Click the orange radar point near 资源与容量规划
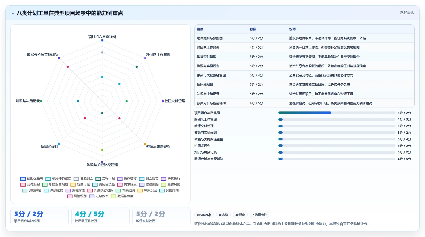The width and height of the screenshot is (425, 237). tap(145, 144)
